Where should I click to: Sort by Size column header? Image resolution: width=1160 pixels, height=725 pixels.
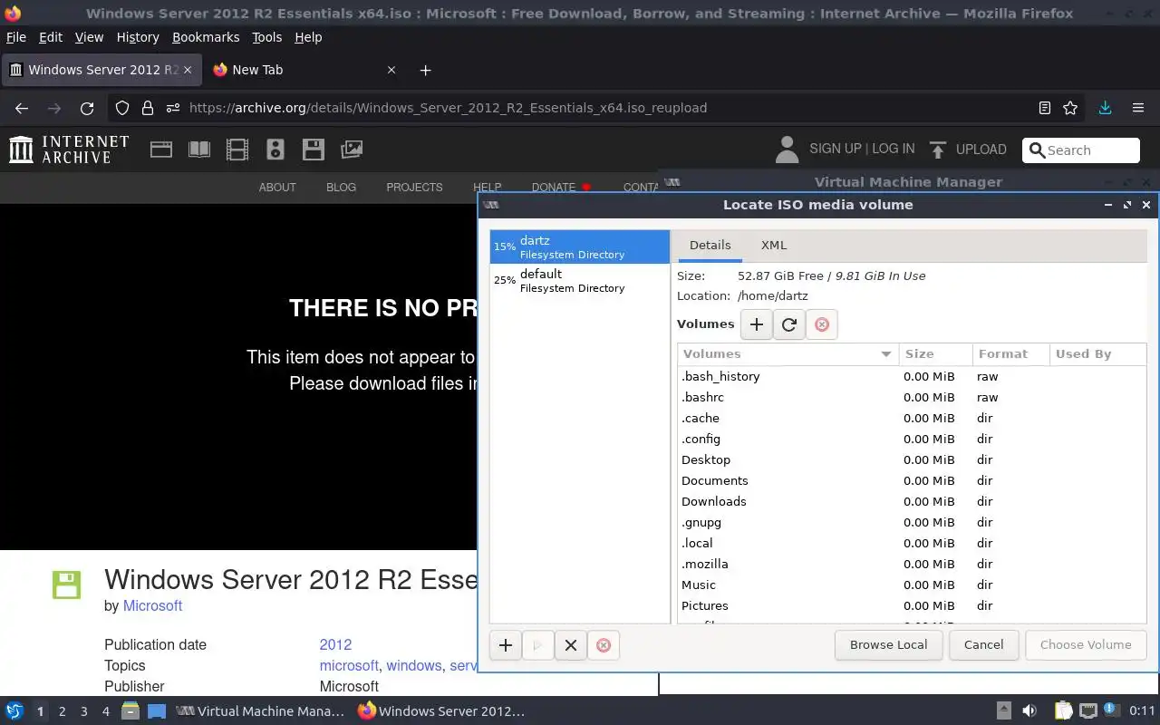(935, 354)
